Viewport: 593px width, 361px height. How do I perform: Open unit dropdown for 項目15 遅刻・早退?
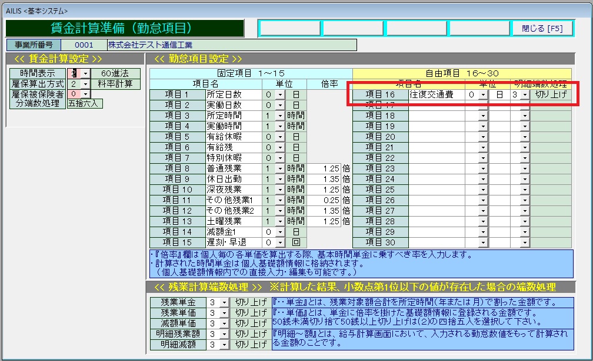click(280, 242)
